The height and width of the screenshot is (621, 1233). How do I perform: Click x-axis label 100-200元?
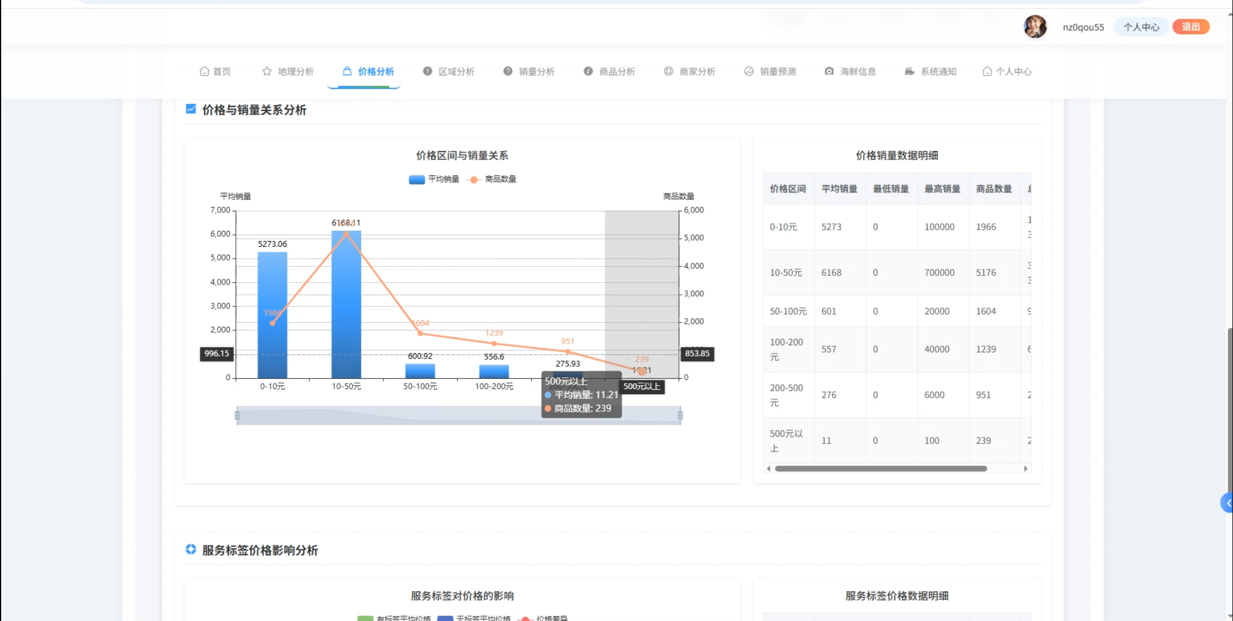point(494,387)
